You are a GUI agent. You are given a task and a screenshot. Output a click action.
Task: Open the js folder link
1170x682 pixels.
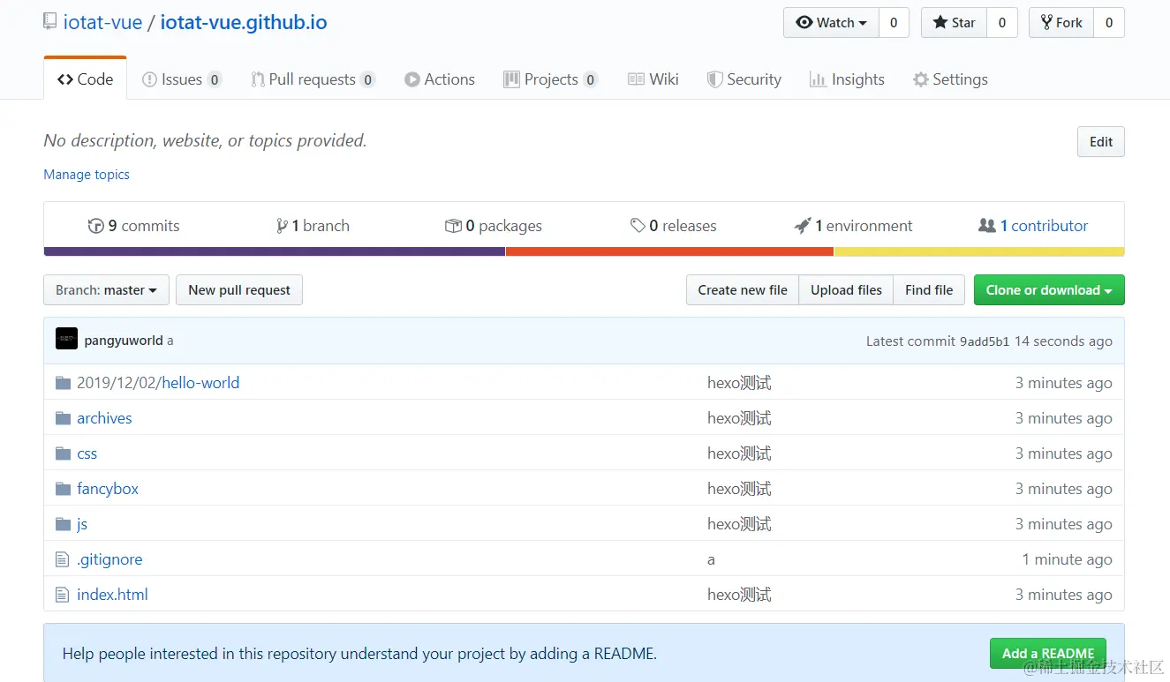click(82, 524)
